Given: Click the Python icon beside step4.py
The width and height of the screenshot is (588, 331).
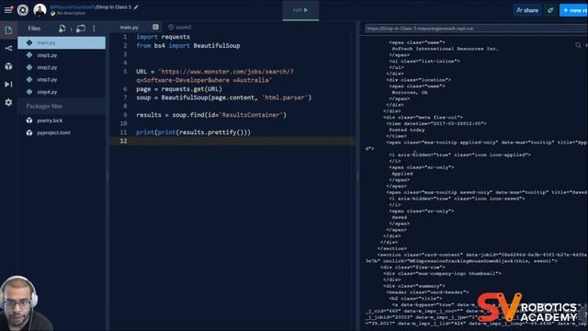Looking at the screenshot, I should [x=29, y=92].
